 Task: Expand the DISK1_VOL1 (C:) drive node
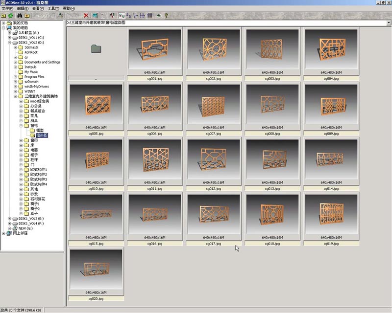9,37
